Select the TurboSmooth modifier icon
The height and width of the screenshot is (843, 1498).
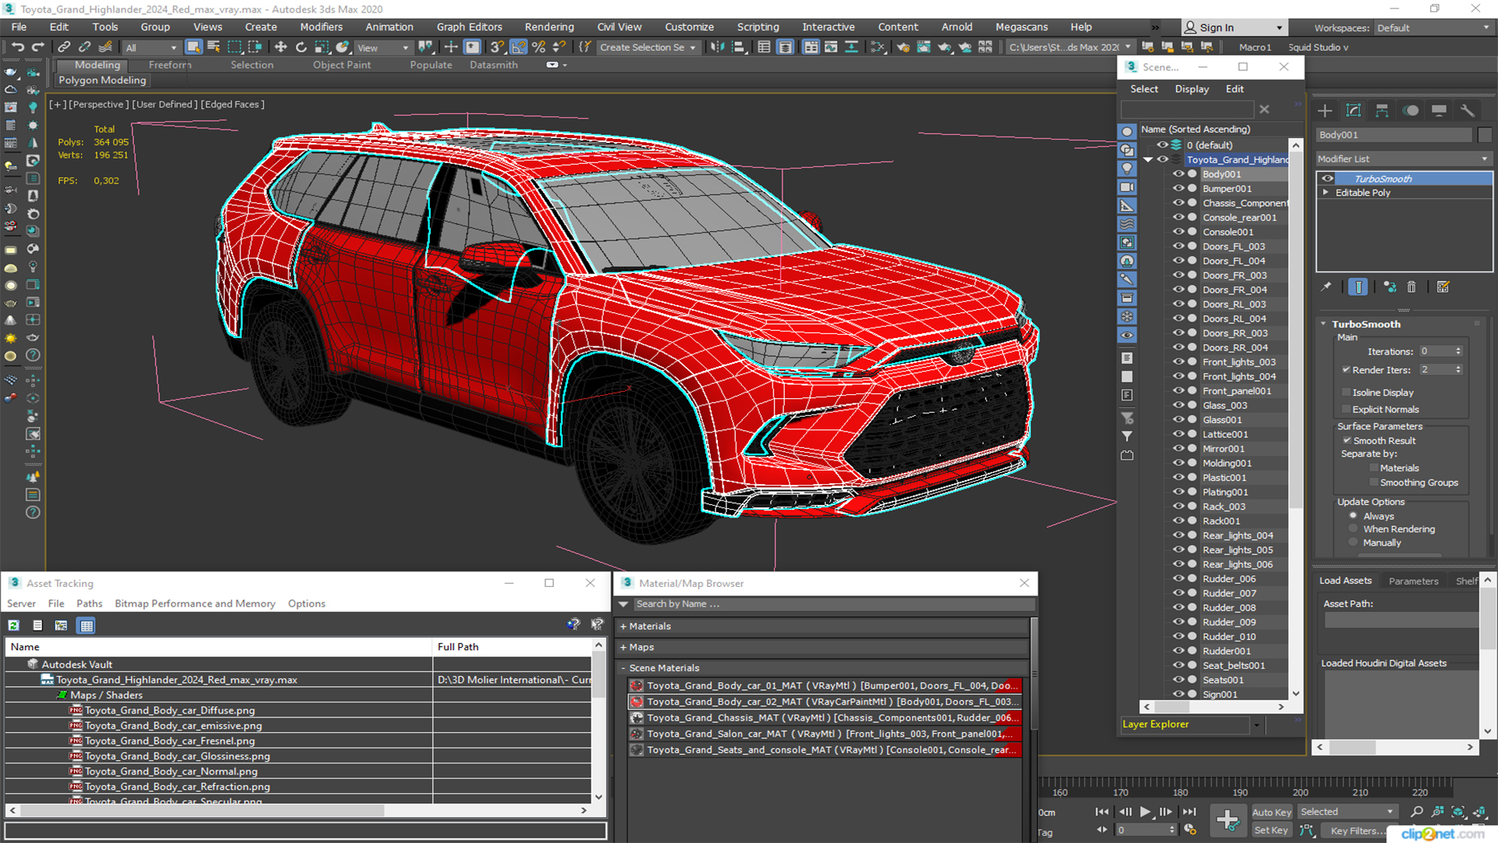(x=1328, y=178)
